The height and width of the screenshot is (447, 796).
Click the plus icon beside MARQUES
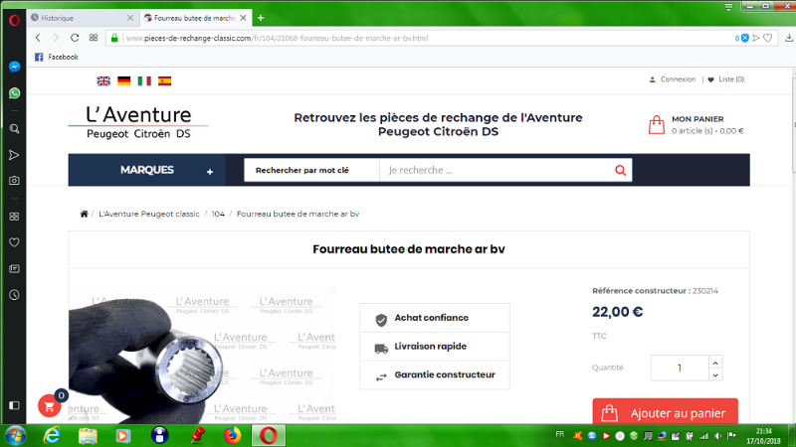pos(210,172)
